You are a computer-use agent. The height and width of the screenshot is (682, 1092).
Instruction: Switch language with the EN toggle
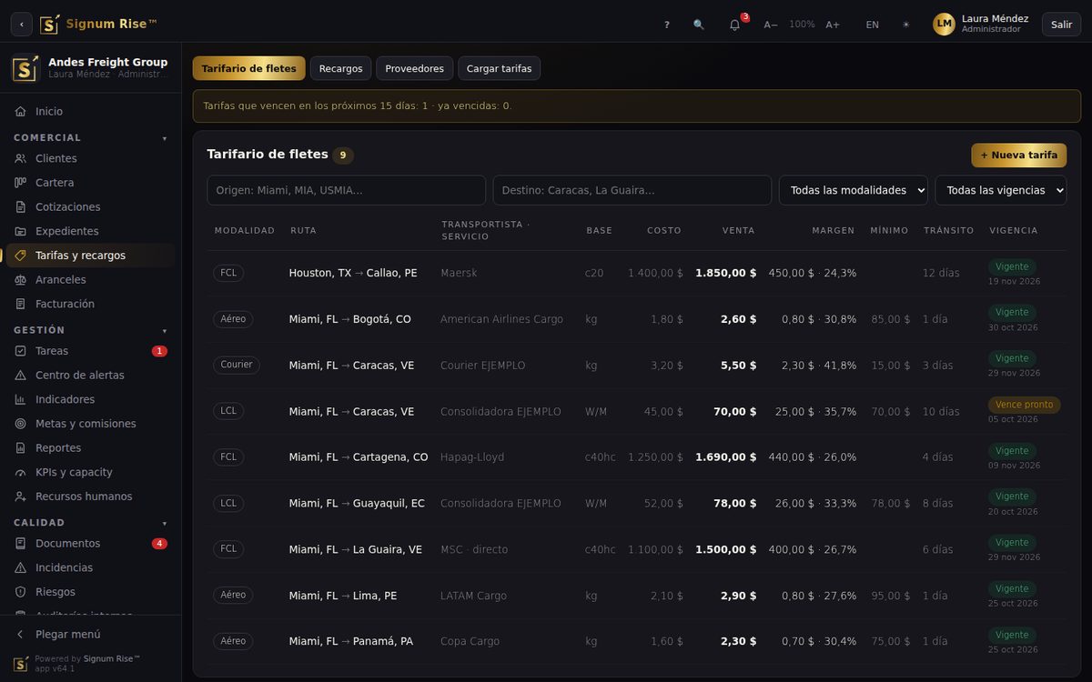(x=873, y=25)
